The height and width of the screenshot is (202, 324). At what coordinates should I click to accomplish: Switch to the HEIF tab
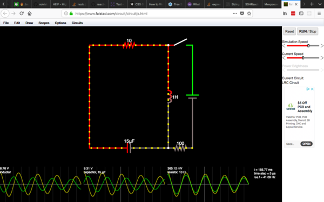[59, 4]
